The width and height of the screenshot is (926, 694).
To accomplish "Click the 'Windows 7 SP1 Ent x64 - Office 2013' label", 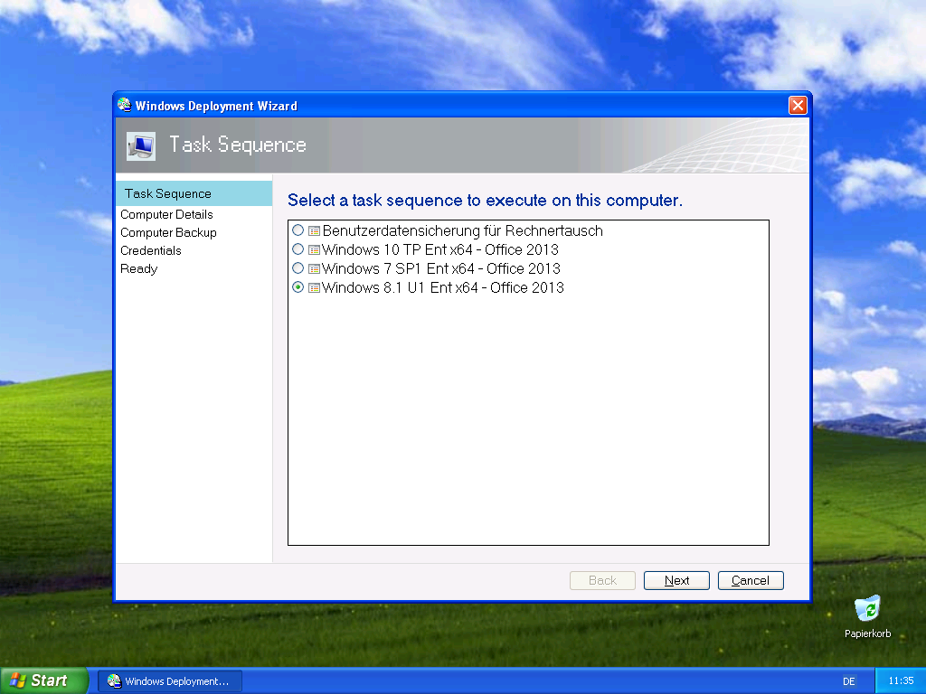I will (441, 268).
